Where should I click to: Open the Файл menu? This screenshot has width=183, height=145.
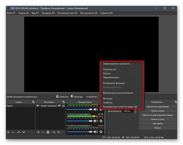point(11,13)
